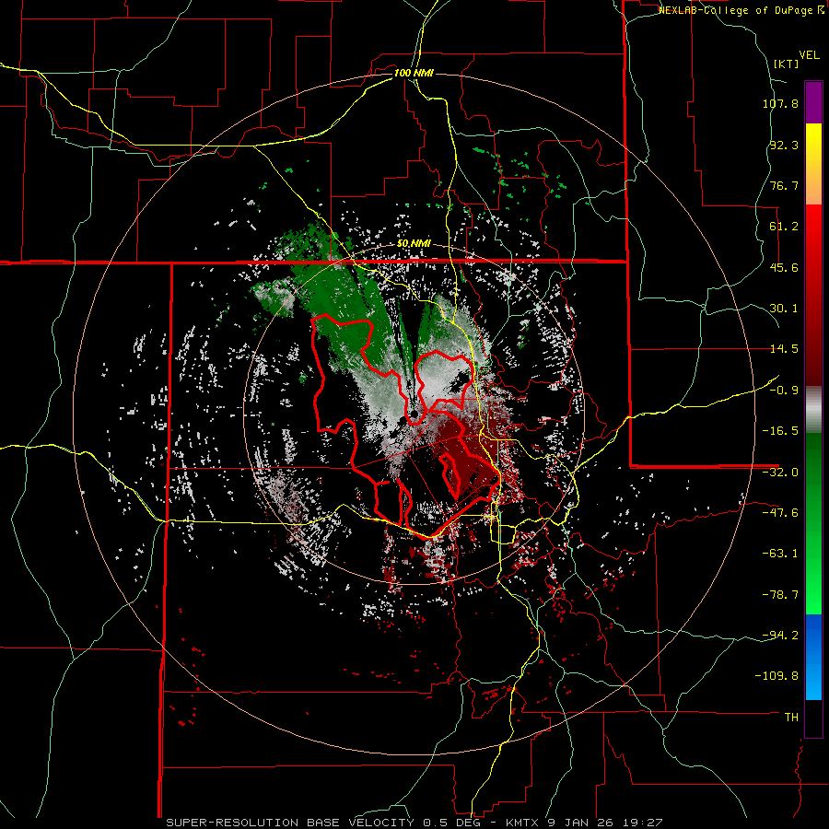Screen dimensions: 829x829
Task: Click the -0.9 velocity scale value
Action: pyautogui.click(x=784, y=391)
